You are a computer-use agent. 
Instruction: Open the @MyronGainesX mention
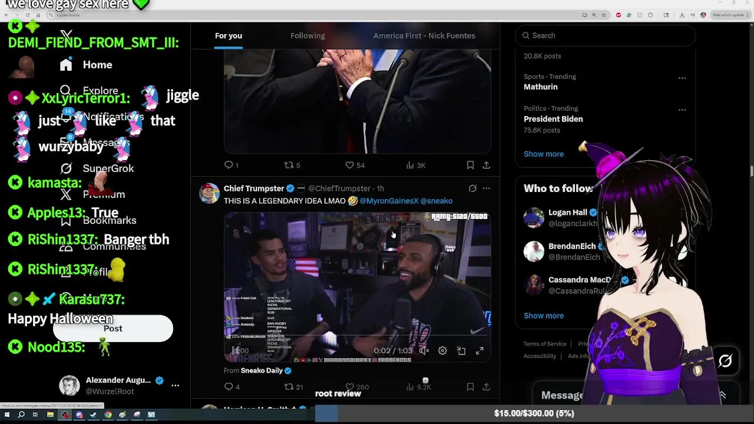pyautogui.click(x=389, y=201)
